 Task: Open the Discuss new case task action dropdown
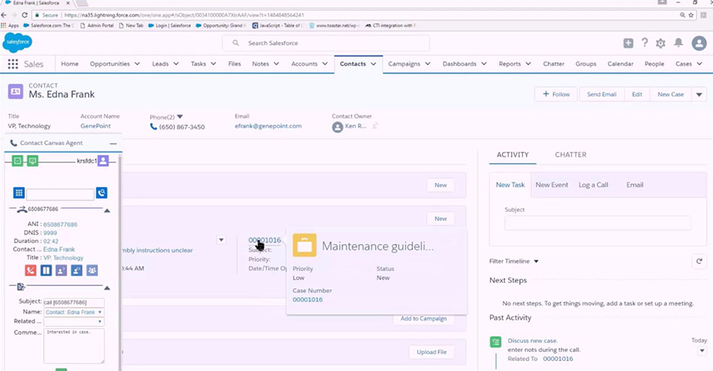702,350
